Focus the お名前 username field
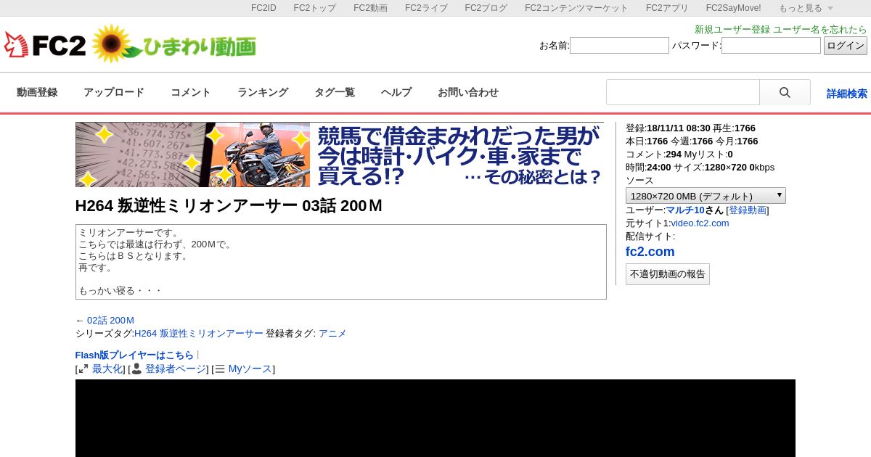This screenshot has width=871, height=457. pyautogui.click(x=619, y=46)
